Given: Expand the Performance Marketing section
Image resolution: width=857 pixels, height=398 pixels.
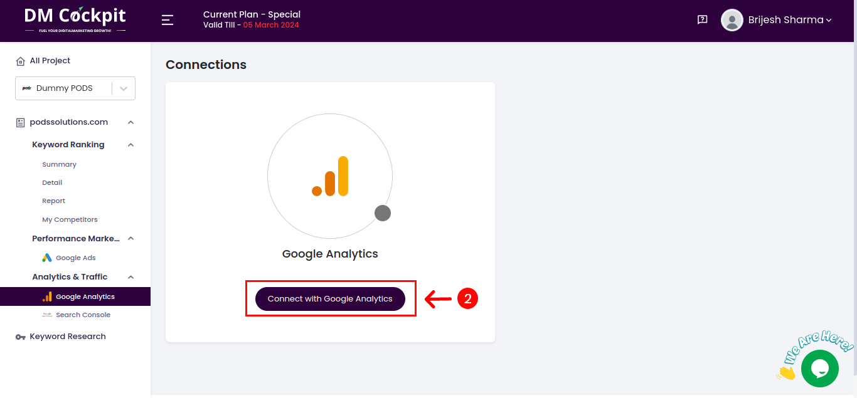Looking at the screenshot, I should 130,238.
